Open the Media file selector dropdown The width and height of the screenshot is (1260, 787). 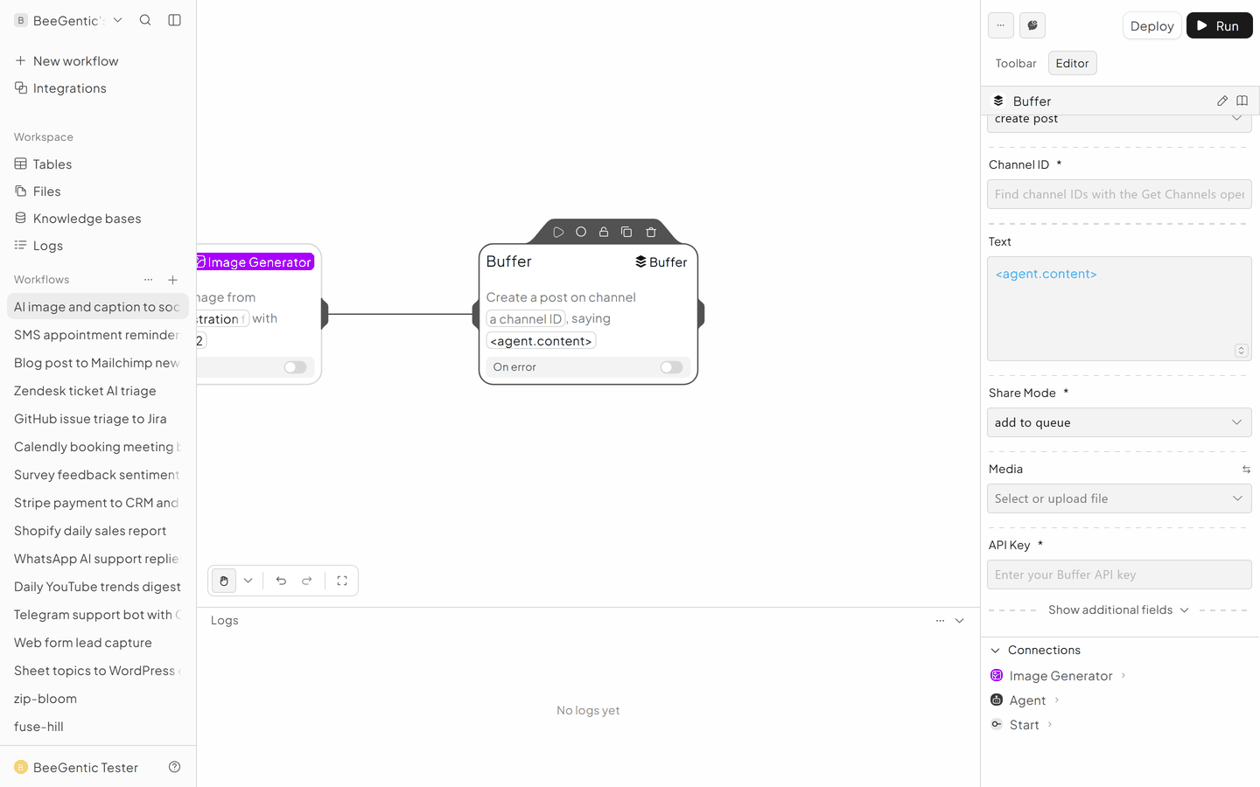point(1119,498)
